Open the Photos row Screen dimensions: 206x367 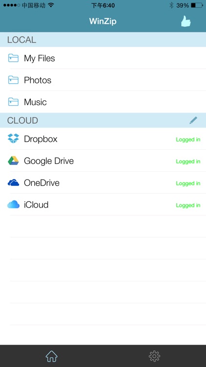click(x=103, y=80)
